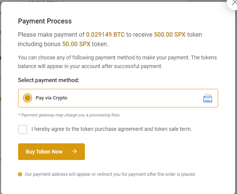Click the info icon beside payment address note
Screen dimensions: 237x194
pyautogui.click(x=20, y=174)
